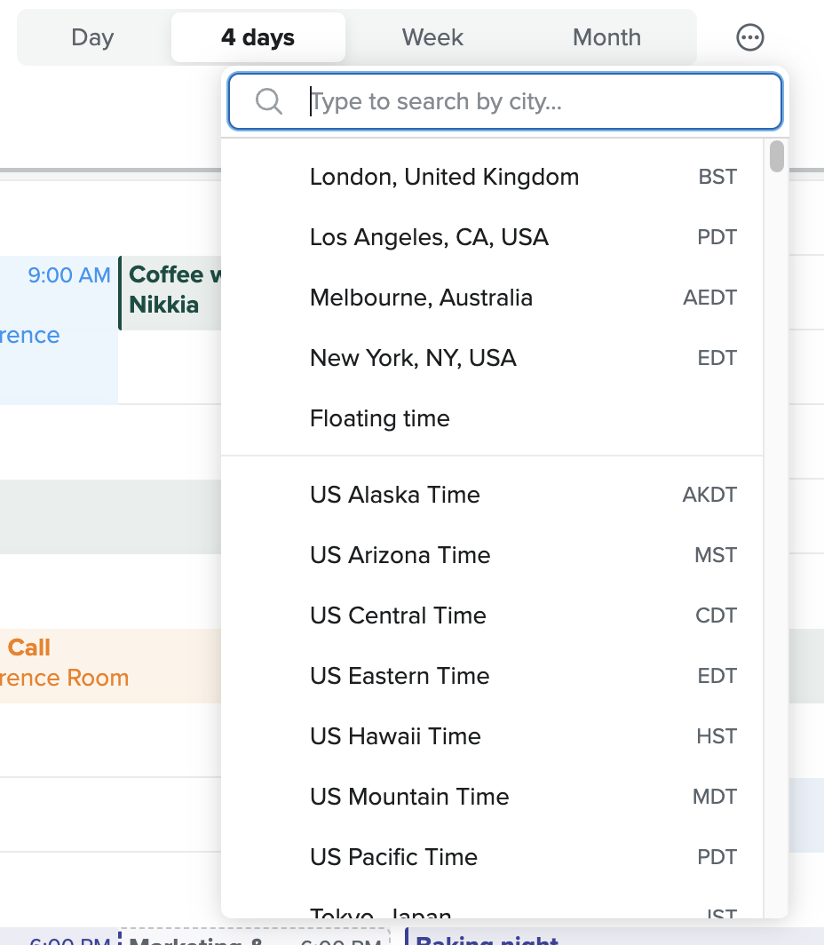Choose London, United Kingdom time zone
Viewport: 824px width, 945px height.
pos(492,177)
